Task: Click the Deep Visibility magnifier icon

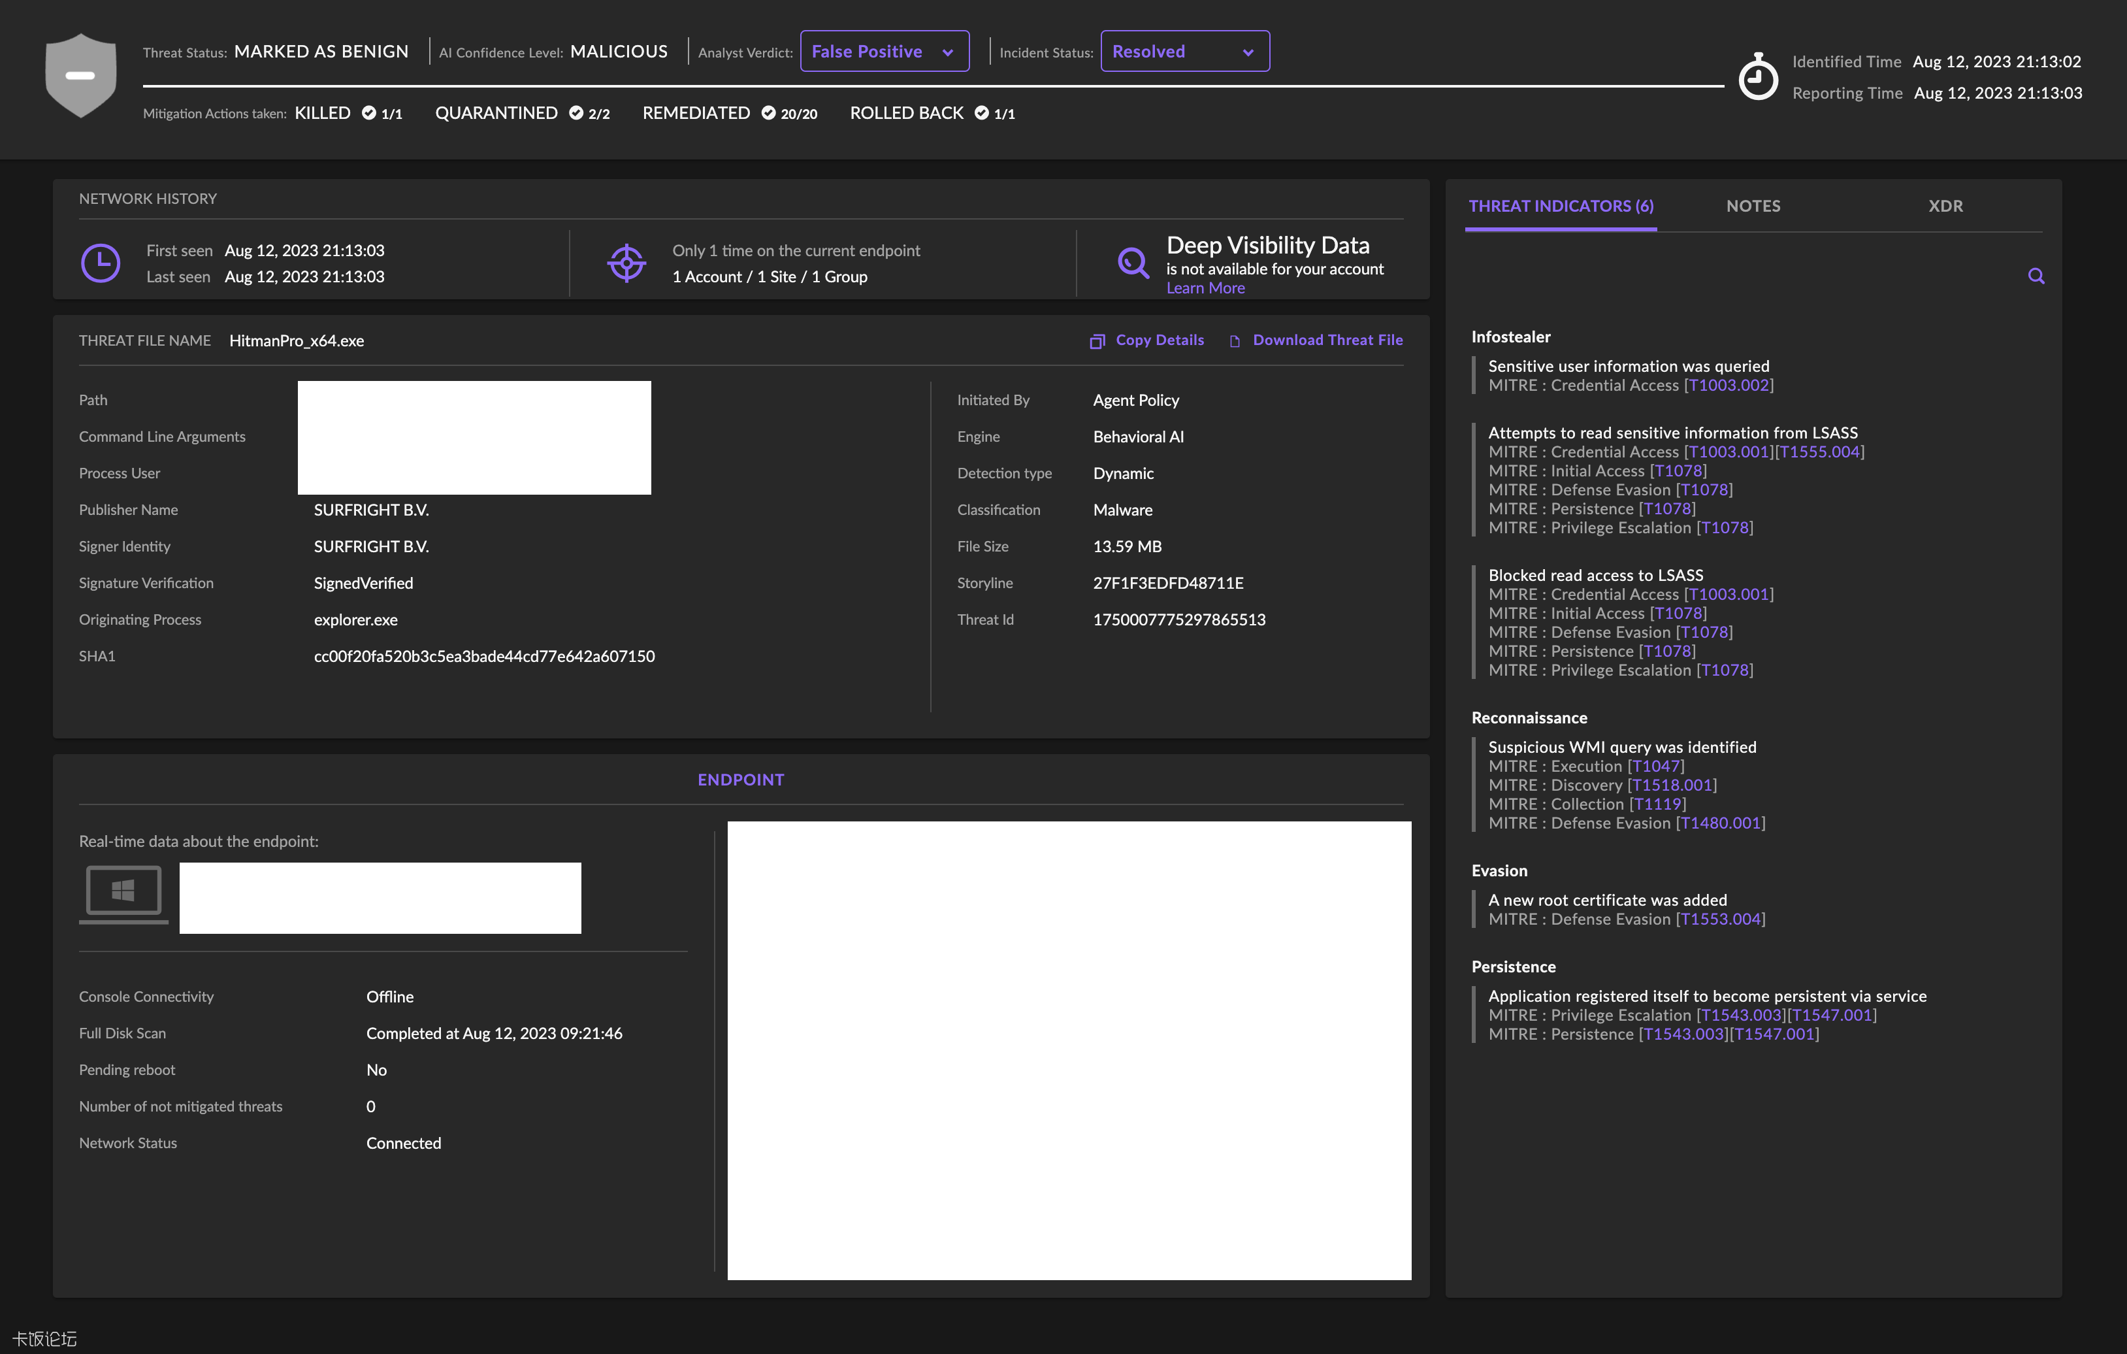Action: pos(1132,263)
